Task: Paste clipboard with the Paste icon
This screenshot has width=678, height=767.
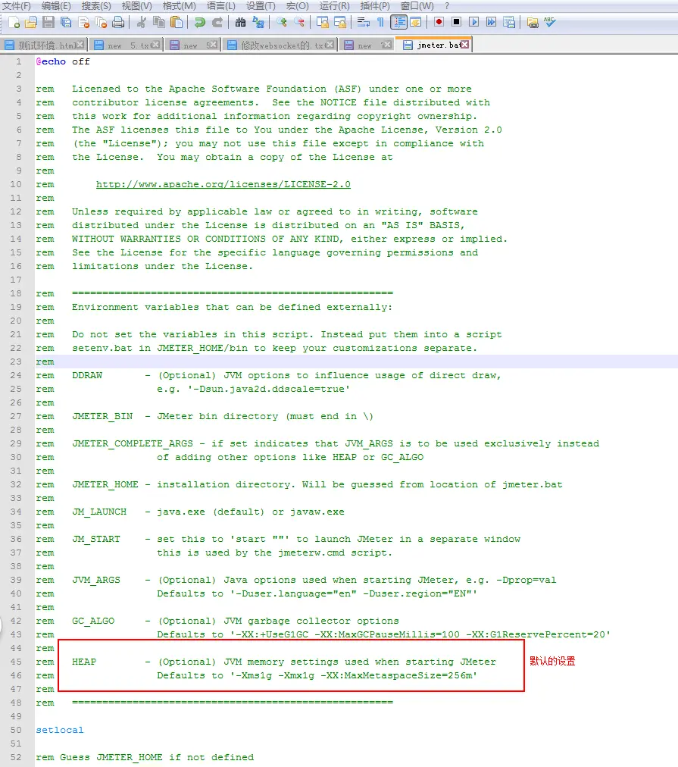Action: click(177, 23)
